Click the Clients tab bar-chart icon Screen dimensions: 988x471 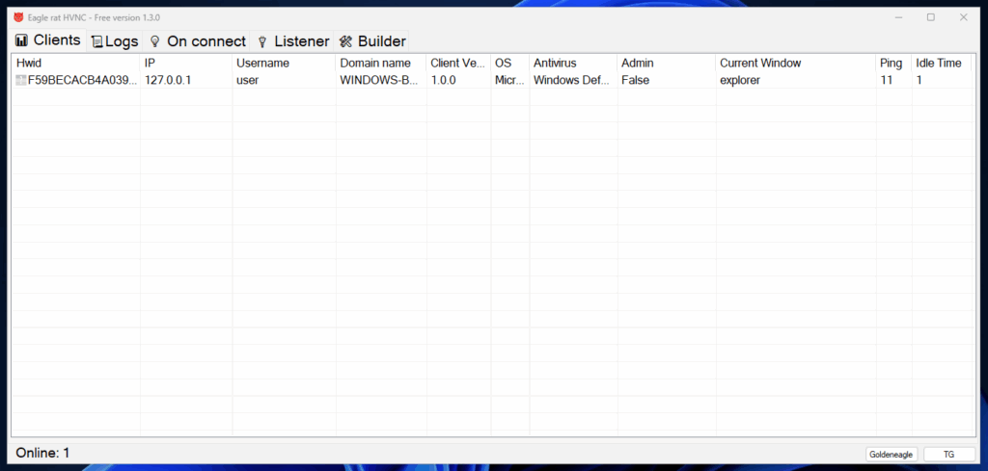[21, 41]
